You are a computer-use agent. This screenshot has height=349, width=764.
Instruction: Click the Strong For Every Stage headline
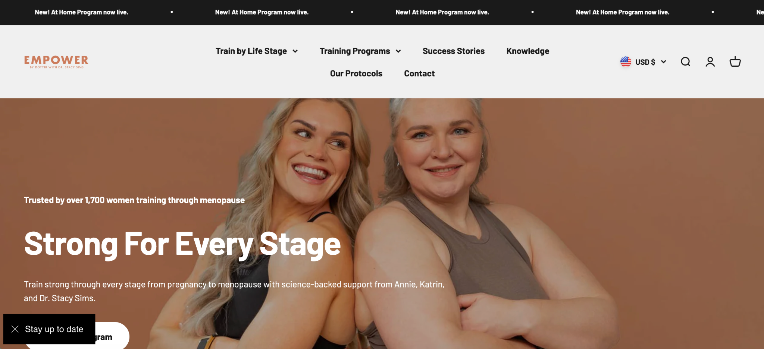pyautogui.click(x=182, y=244)
